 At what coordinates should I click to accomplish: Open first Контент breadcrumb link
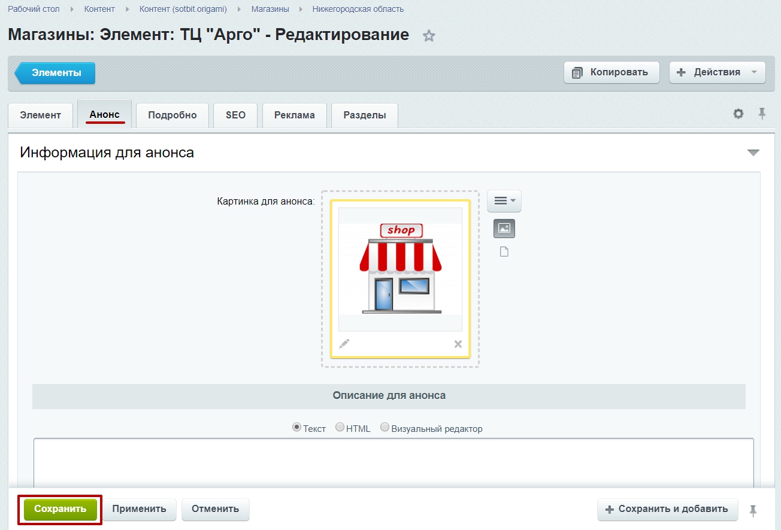[99, 9]
